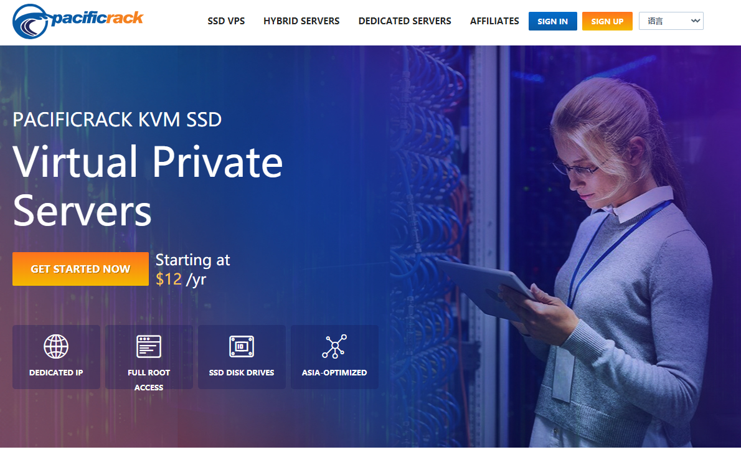Image resolution: width=741 pixels, height=452 pixels.
Task: Click the Sign In button
Action: point(552,21)
